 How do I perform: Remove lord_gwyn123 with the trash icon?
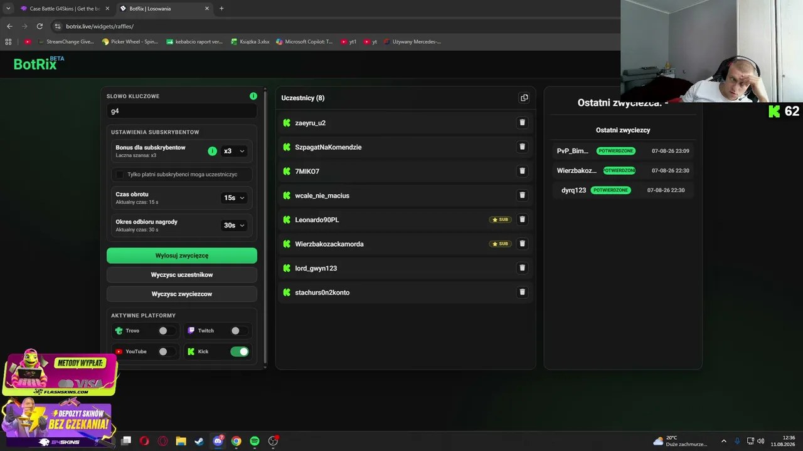coord(522,268)
